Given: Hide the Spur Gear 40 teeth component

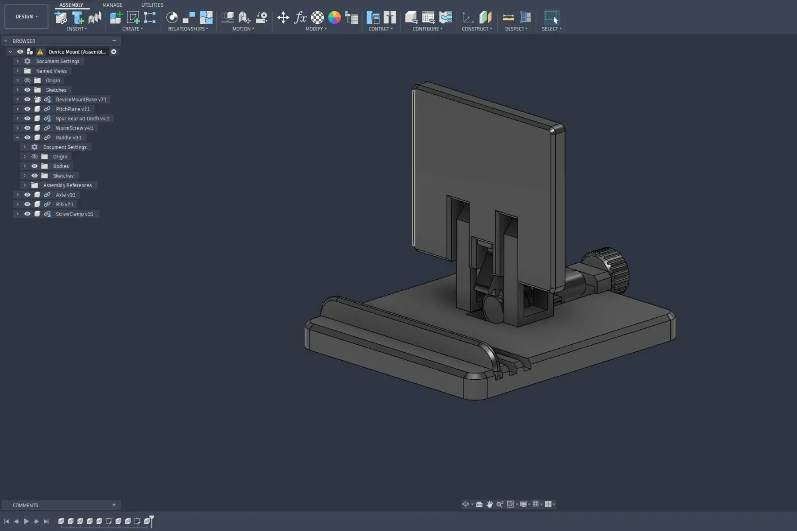Looking at the screenshot, I should 27,119.
